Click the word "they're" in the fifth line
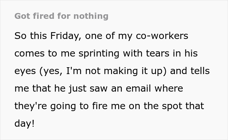This screenshot has height=140, width=228. coord(30,106)
